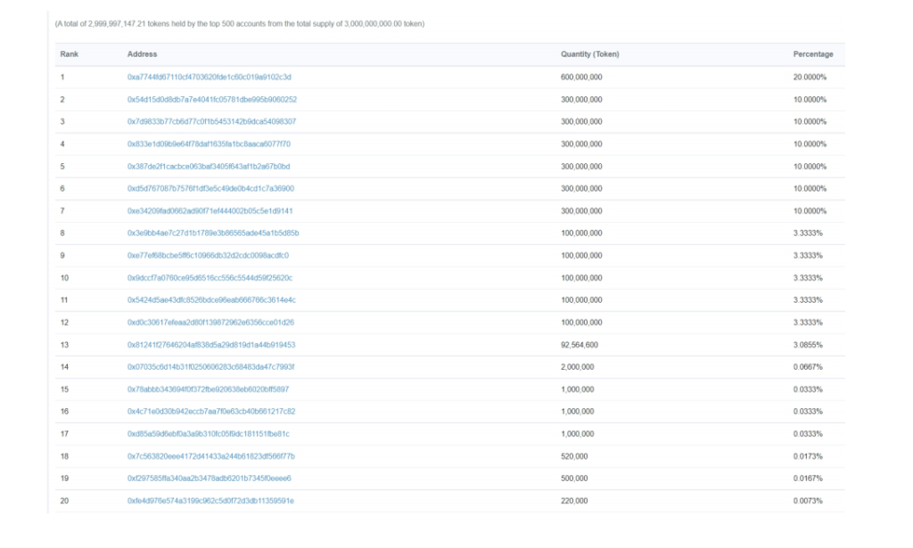Open rank 9 address 0xe77ef68b link
The height and width of the screenshot is (548, 913).
[208, 256]
